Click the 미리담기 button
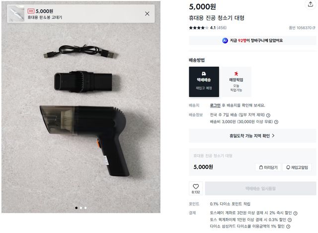 [268, 167]
